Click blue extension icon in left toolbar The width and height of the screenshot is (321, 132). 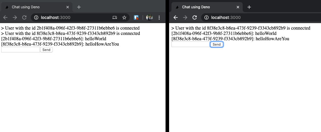click(136, 17)
